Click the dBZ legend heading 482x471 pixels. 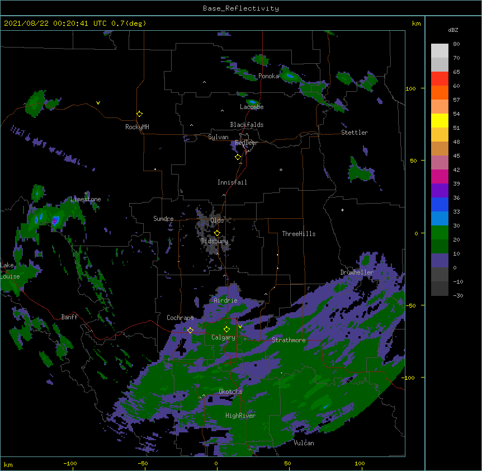(x=453, y=30)
